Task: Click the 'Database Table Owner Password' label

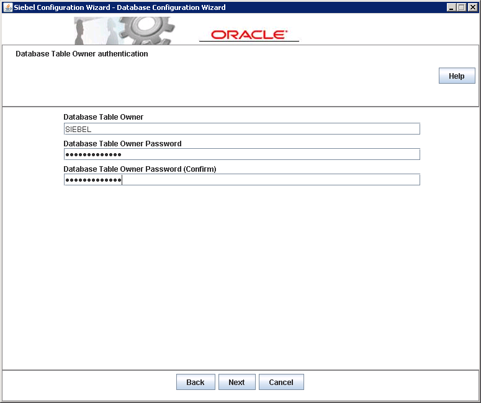Action: 122,144
